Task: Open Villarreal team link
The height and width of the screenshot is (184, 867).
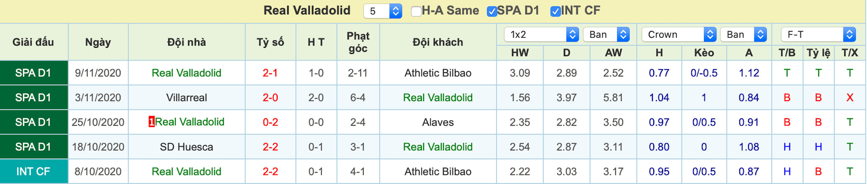Action: pos(187,97)
